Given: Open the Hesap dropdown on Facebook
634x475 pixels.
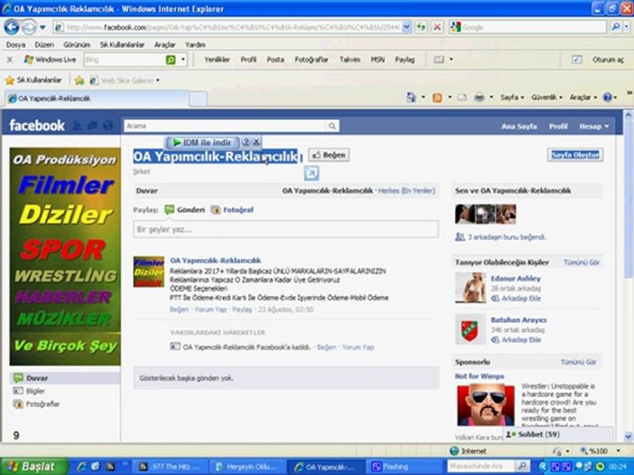Looking at the screenshot, I should click(x=594, y=127).
